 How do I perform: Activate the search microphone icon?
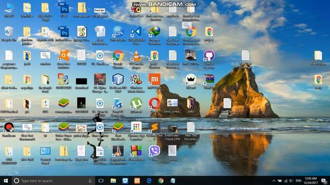tap(90, 180)
